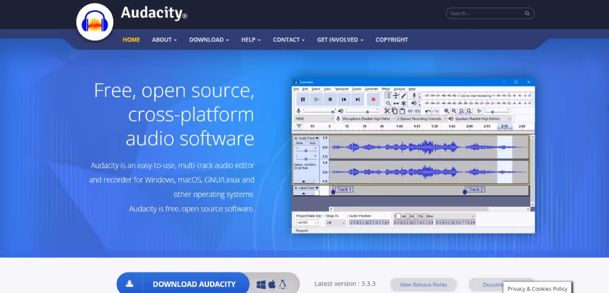Screen dimensions: 609x293
Task: Click the recording meter microphone icon
Action: [x=414, y=95]
